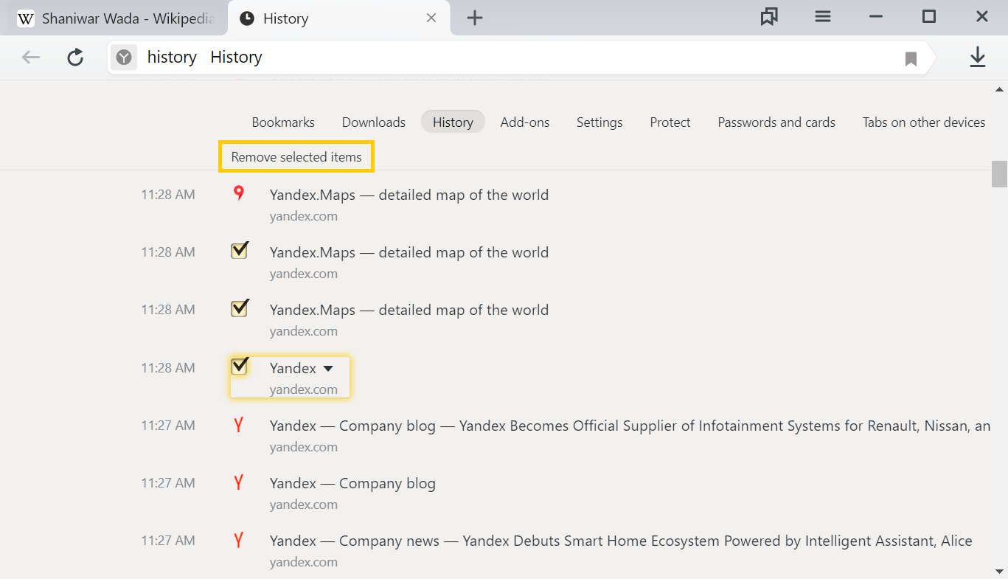Open the third Yandex.Maps history entry title
The width and height of the screenshot is (1008, 579).
coord(409,310)
